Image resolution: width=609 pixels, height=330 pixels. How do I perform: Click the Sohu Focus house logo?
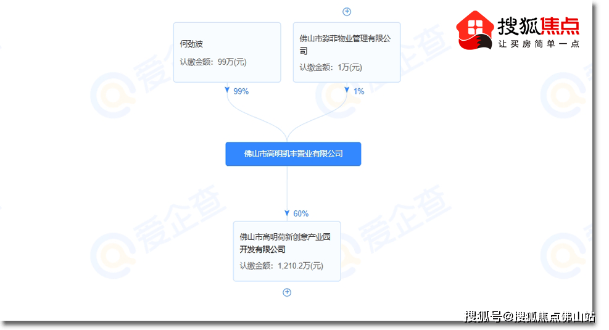tap(474, 30)
